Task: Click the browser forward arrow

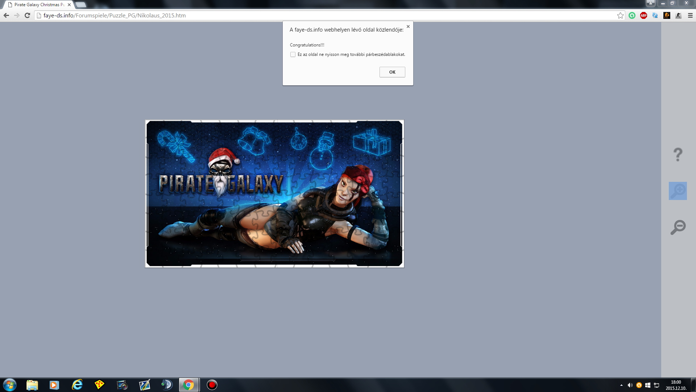Action: (x=17, y=15)
